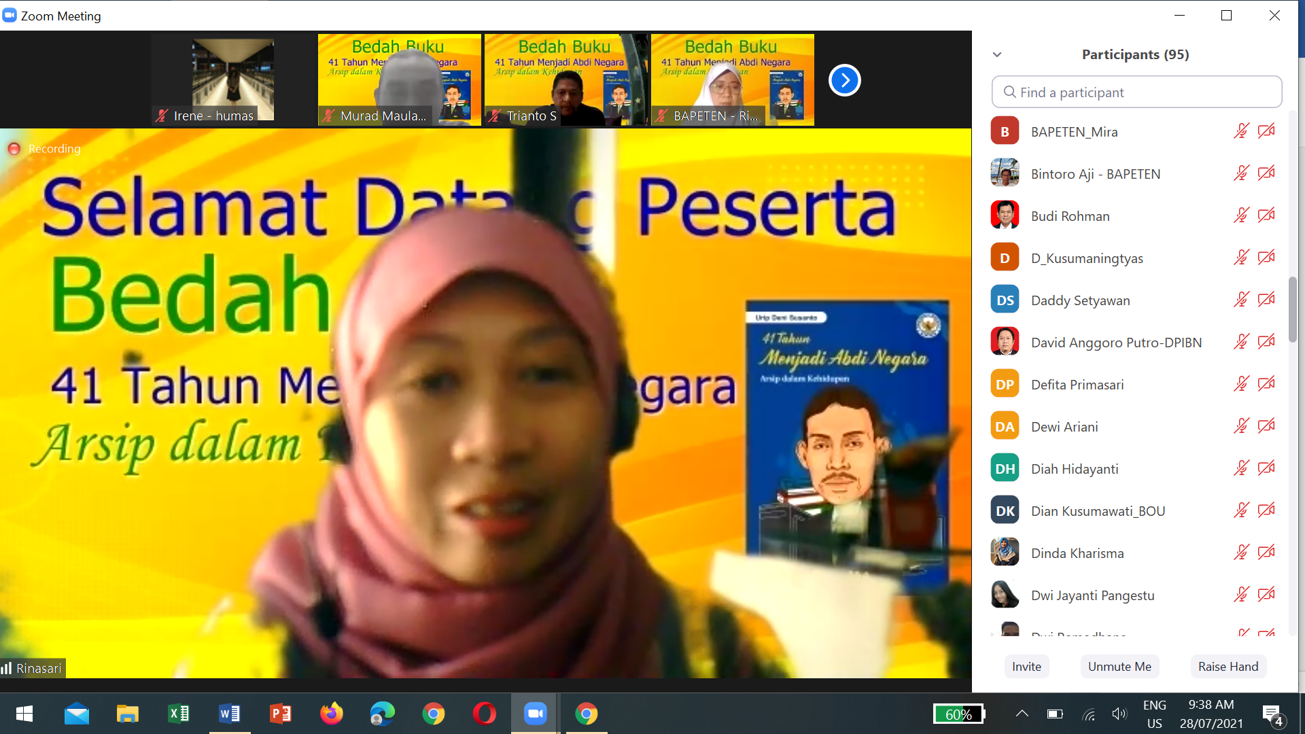Select David Anggoro Putro-DPIBN participant entry

coord(1115,343)
